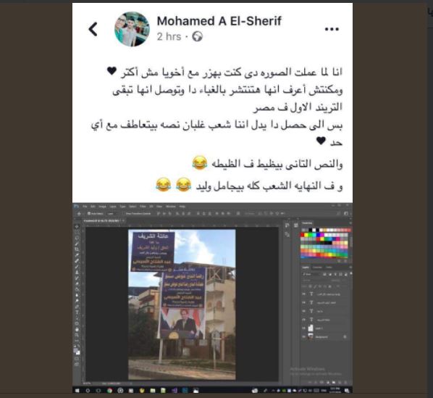
Task: Open the Windows Start button
Action: pyautogui.click(x=77, y=390)
